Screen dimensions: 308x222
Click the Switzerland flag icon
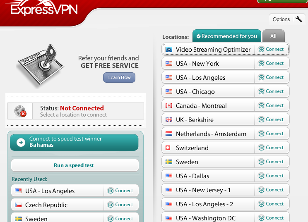pyautogui.click(x=168, y=148)
